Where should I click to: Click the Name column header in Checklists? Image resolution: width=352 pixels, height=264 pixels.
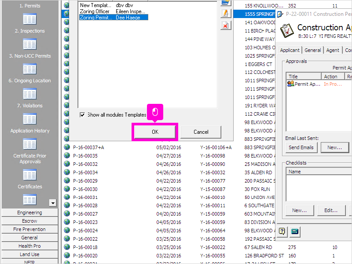(x=319, y=172)
